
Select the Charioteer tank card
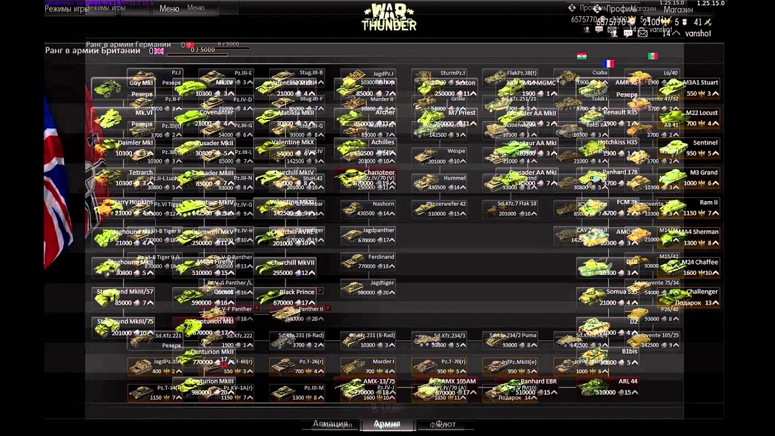[x=366, y=178]
